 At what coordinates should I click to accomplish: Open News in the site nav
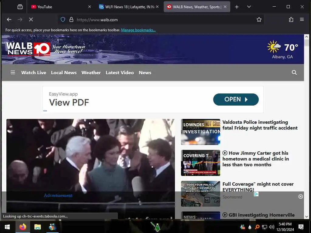(x=145, y=73)
